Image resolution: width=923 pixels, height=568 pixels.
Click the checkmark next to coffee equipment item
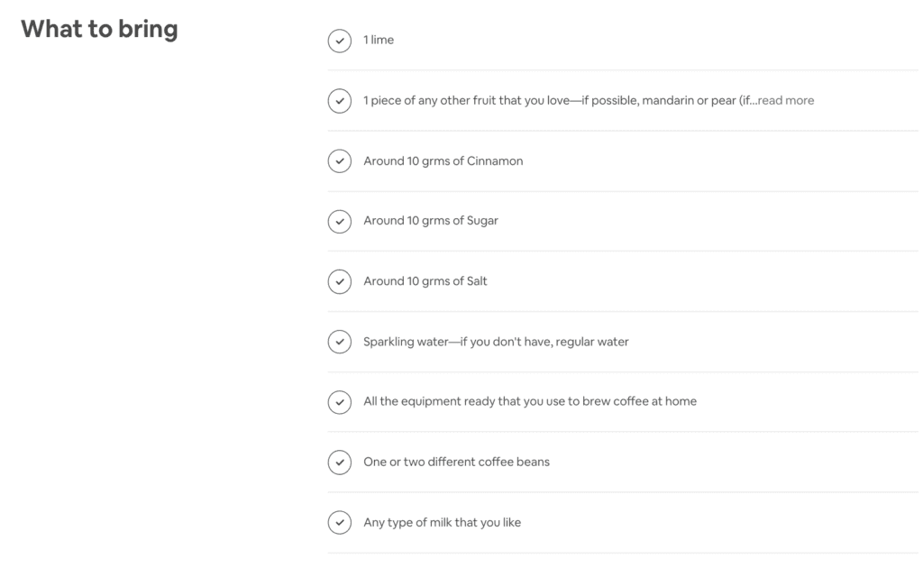click(340, 402)
